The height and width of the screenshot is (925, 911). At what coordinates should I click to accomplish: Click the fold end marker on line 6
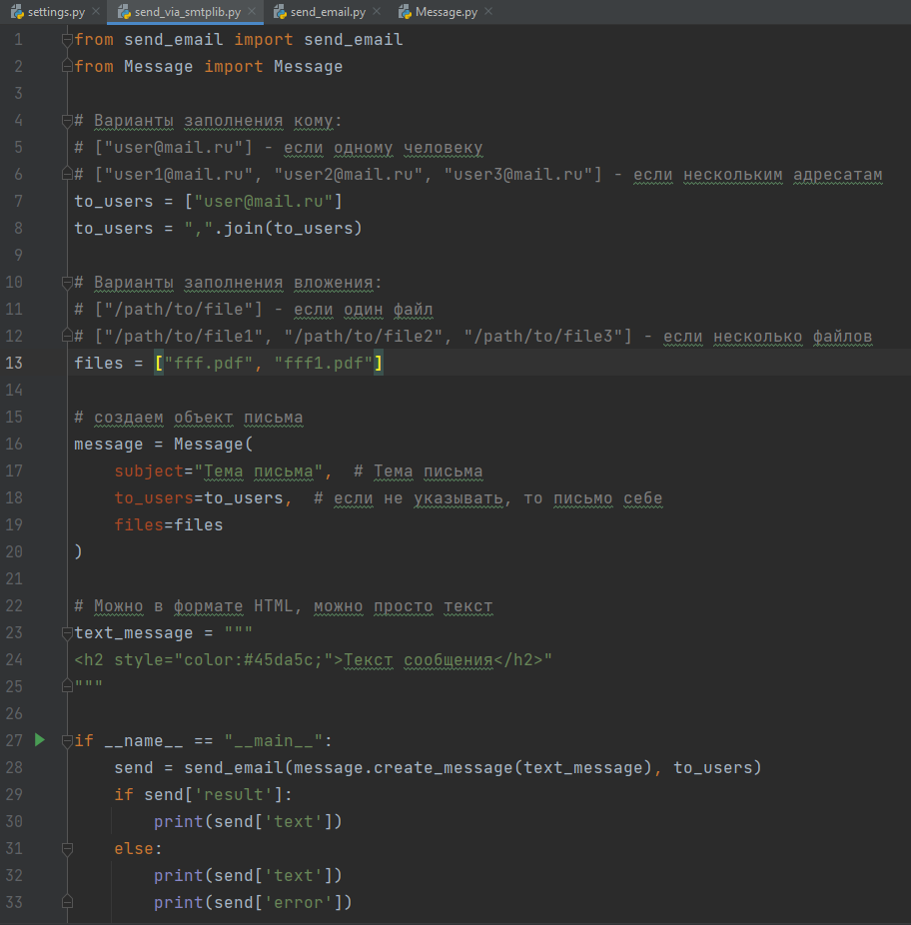[67, 174]
